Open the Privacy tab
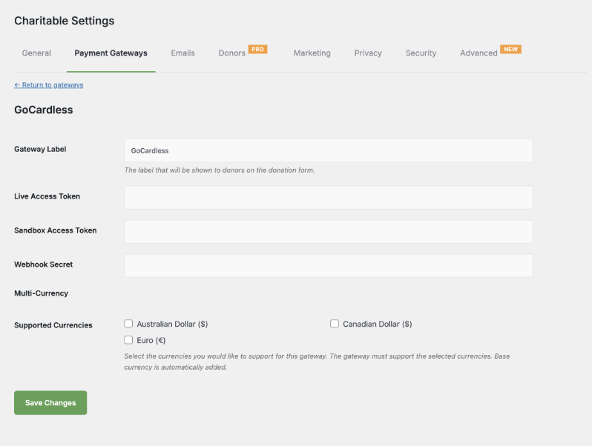 [368, 53]
